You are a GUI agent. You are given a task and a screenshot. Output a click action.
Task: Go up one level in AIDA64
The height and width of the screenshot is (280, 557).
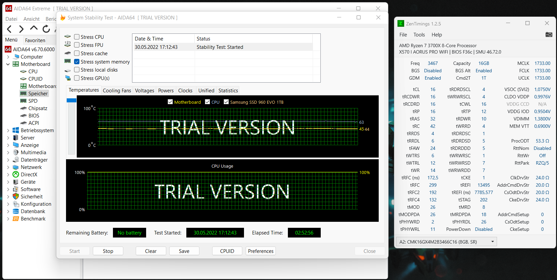(x=34, y=28)
